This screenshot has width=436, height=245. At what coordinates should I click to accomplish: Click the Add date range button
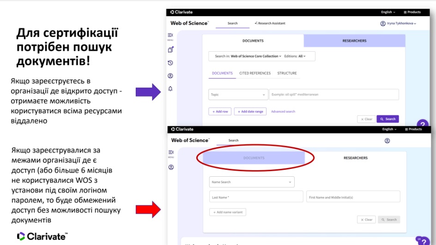click(250, 112)
